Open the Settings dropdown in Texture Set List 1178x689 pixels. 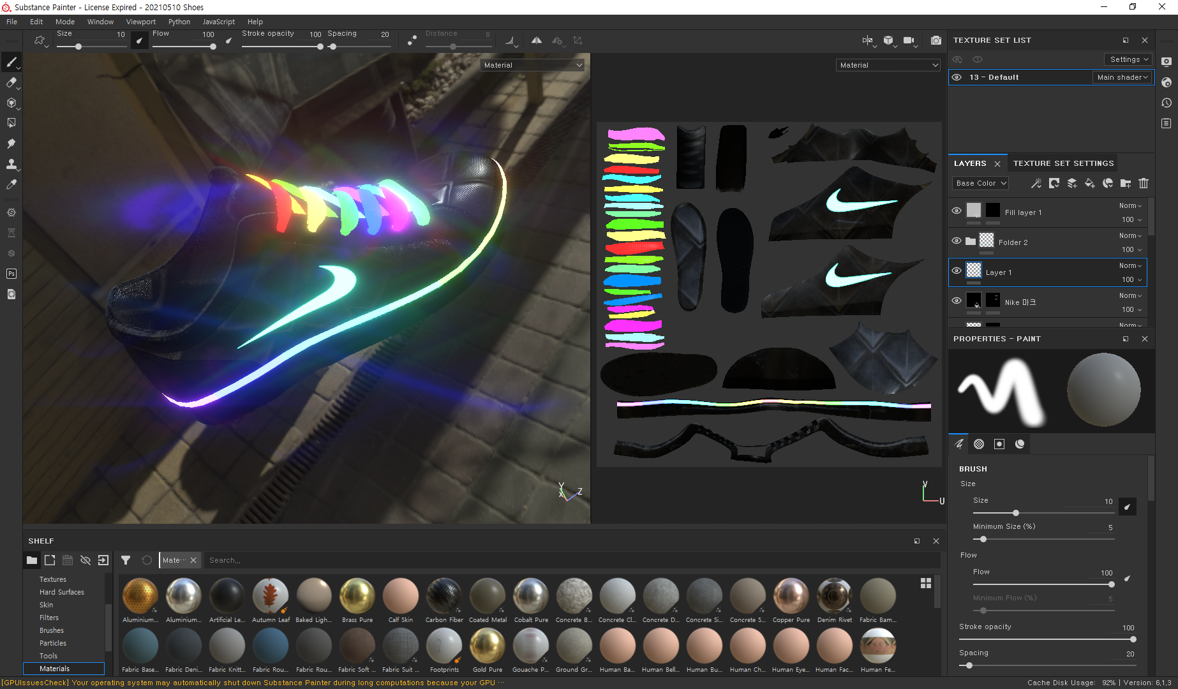click(1128, 59)
